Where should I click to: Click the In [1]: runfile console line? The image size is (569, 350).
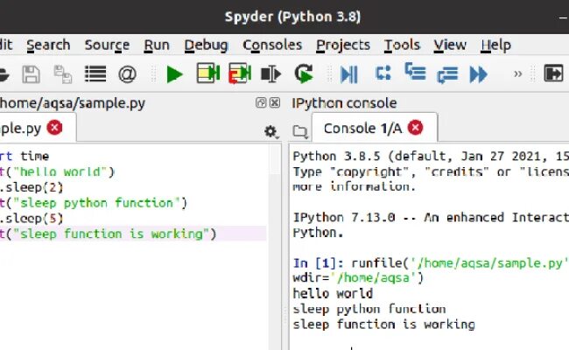coord(431,262)
